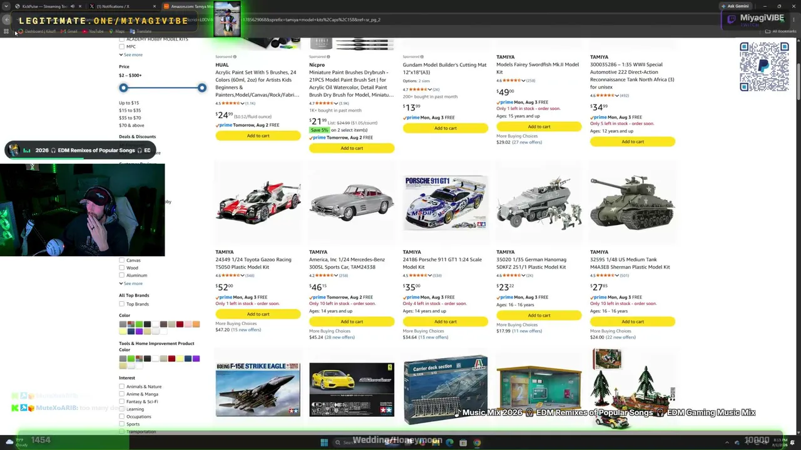Image resolution: width=801 pixels, height=450 pixels.
Task: Check the Occupations interest filter
Action: pyautogui.click(x=121, y=417)
